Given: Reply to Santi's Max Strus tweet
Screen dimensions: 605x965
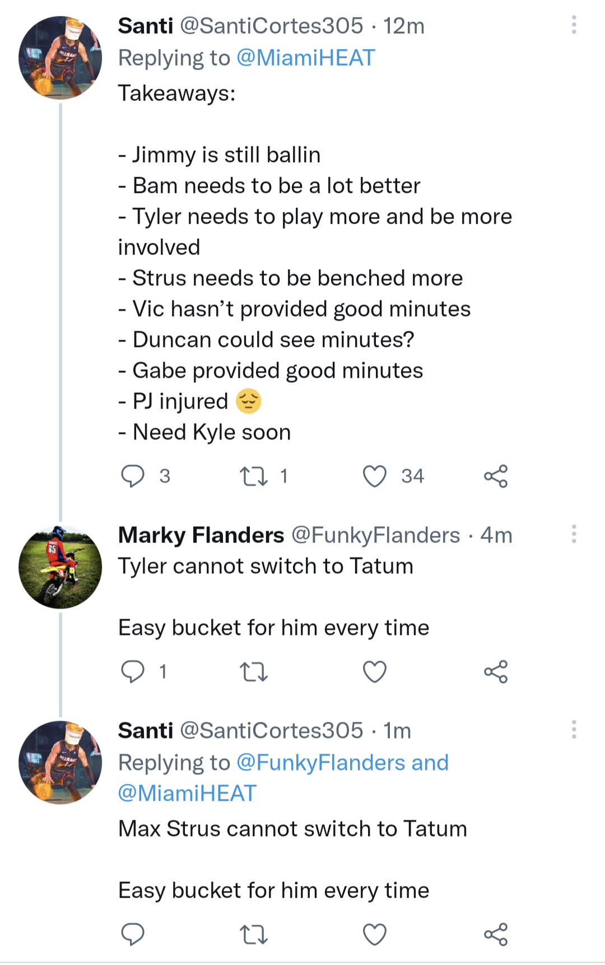Looking at the screenshot, I should click(x=133, y=934).
